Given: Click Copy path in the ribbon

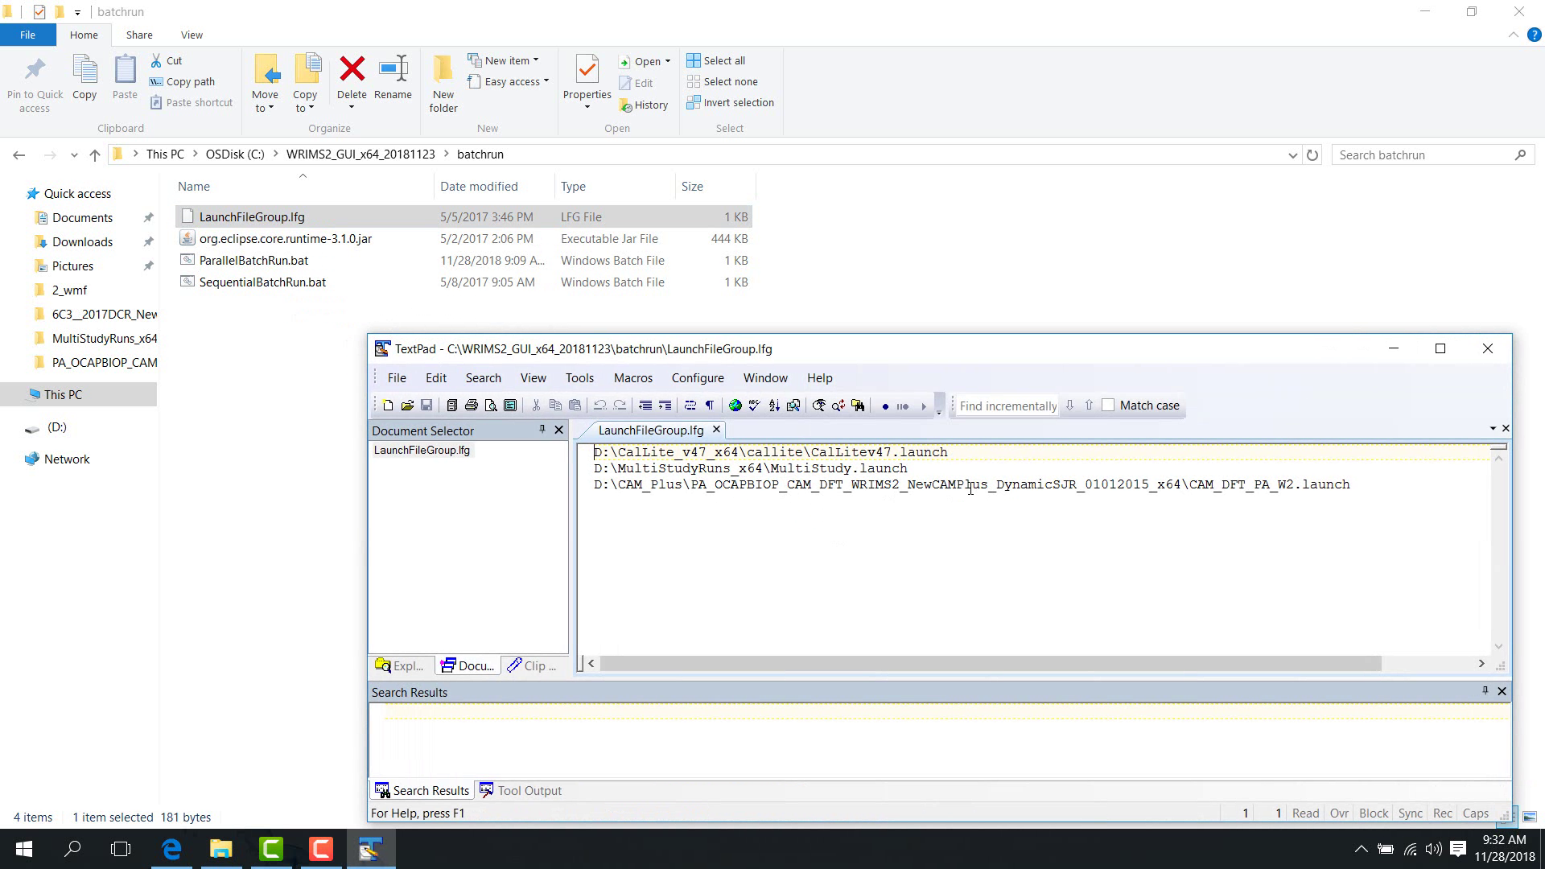Looking at the screenshot, I should click(183, 81).
